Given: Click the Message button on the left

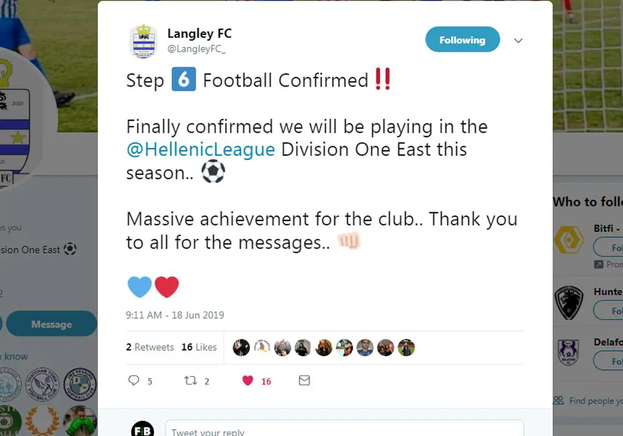Looking at the screenshot, I should click(52, 324).
